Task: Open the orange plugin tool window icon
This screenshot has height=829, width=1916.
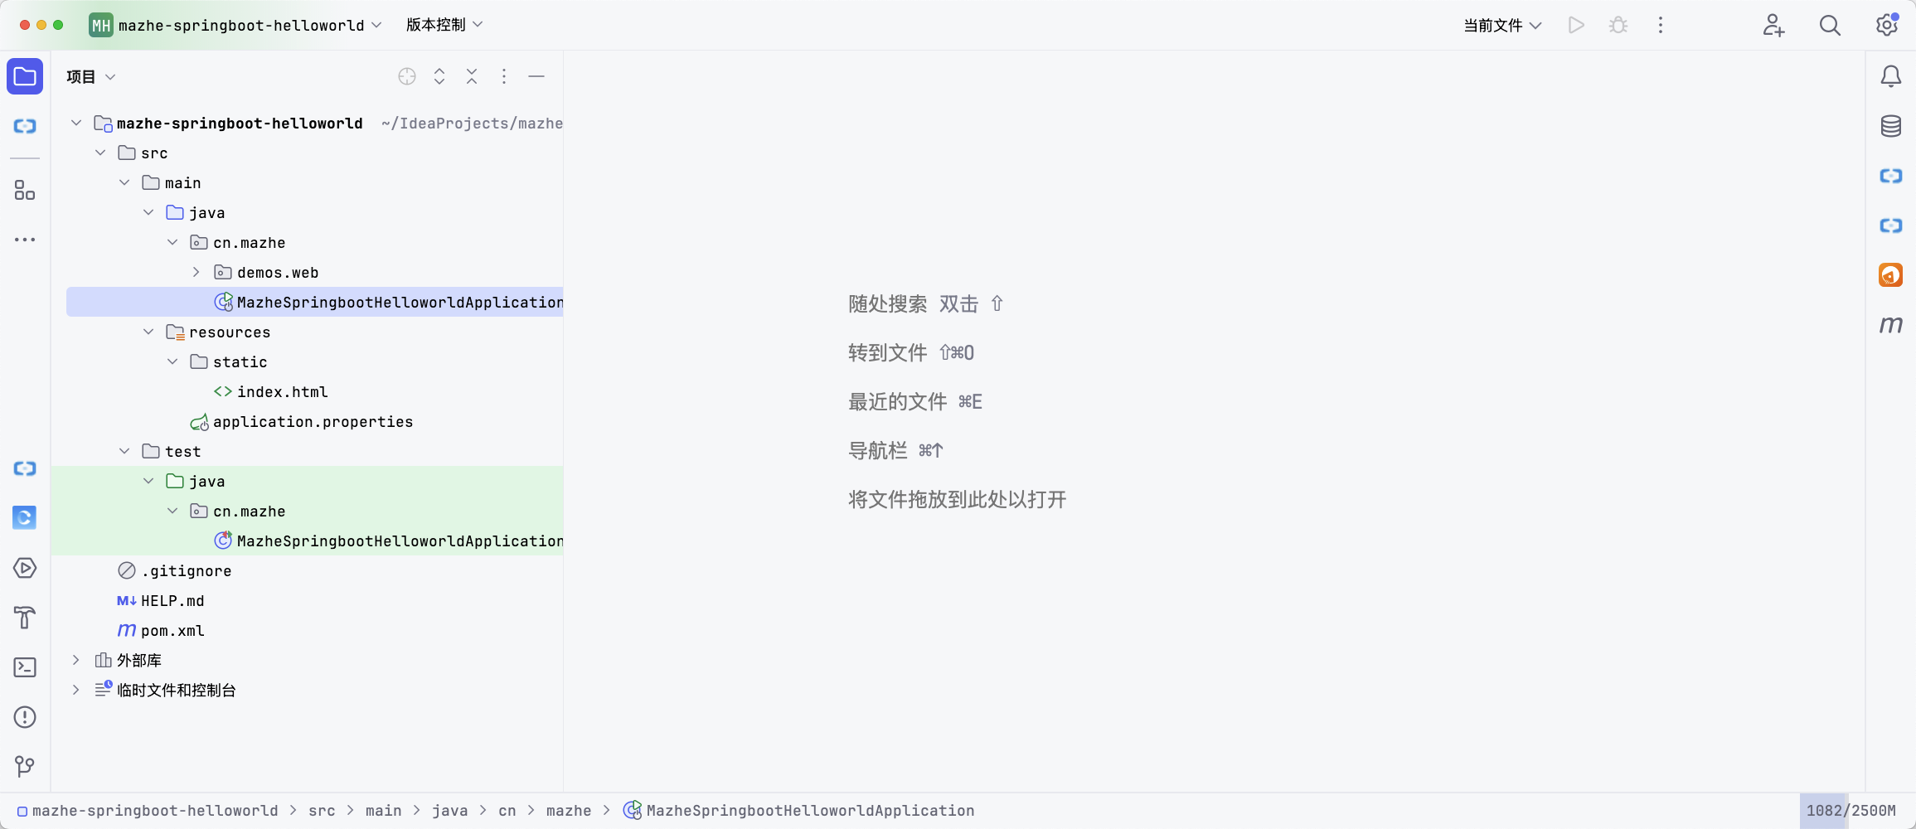Action: point(1891,274)
